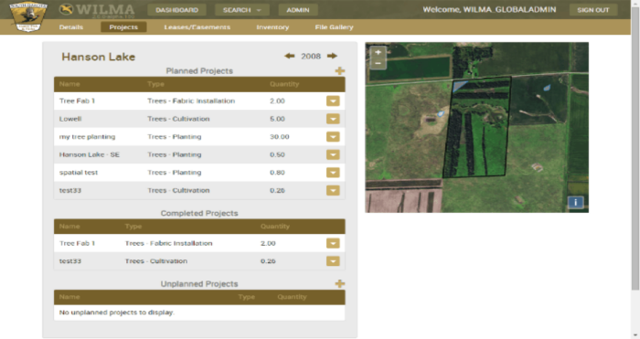Add a new planned project
The image size is (640, 339).
(x=339, y=71)
